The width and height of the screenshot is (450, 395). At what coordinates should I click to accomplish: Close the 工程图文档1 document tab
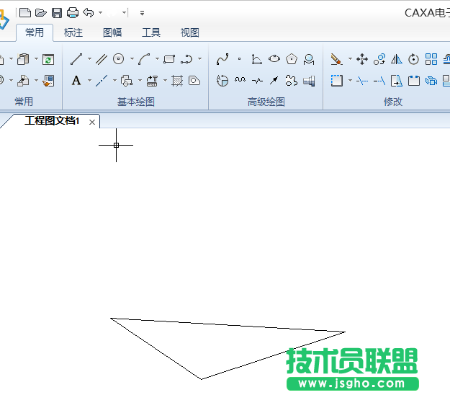tap(92, 123)
